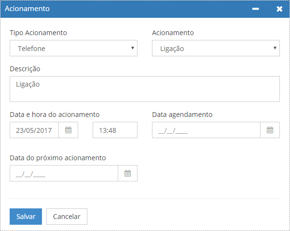Open the Data agendamento calendar picker
290x231 pixels.
(x=270, y=130)
